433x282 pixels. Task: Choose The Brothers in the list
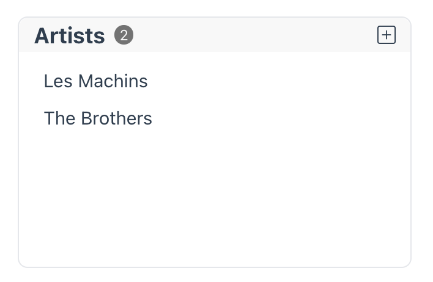[x=98, y=118]
